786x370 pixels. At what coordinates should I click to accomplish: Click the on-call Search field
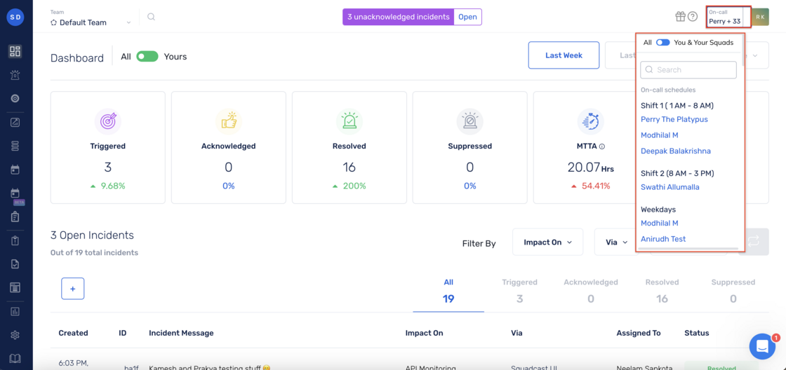point(688,69)
